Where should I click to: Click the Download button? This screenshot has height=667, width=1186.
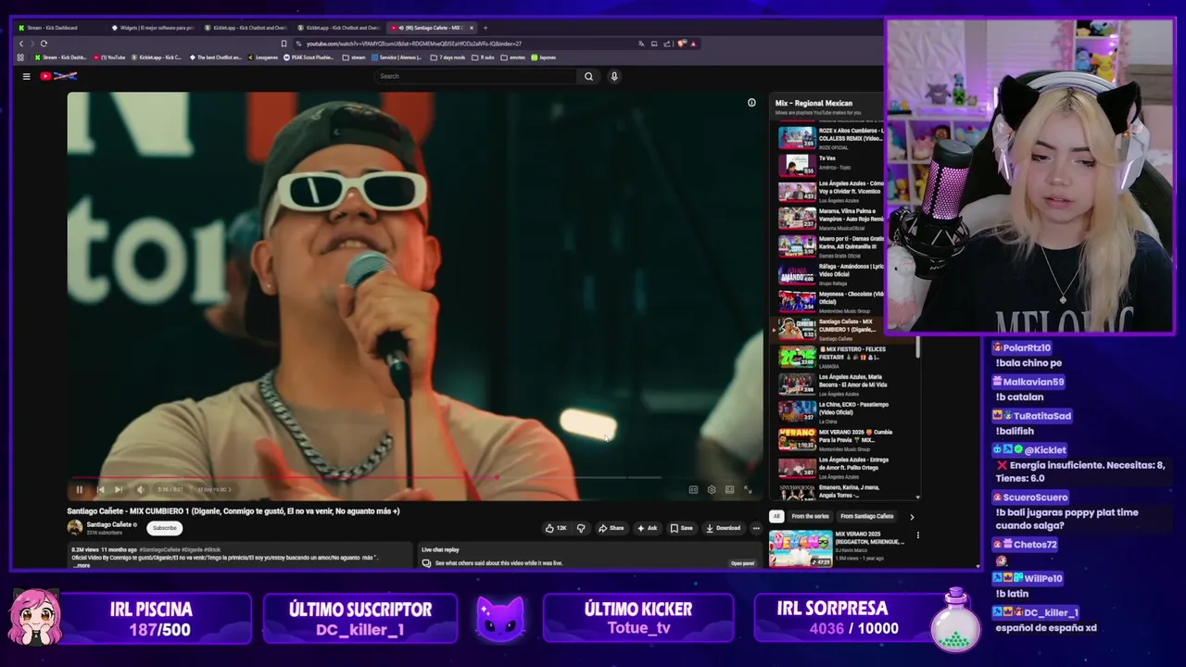(724, 528)
